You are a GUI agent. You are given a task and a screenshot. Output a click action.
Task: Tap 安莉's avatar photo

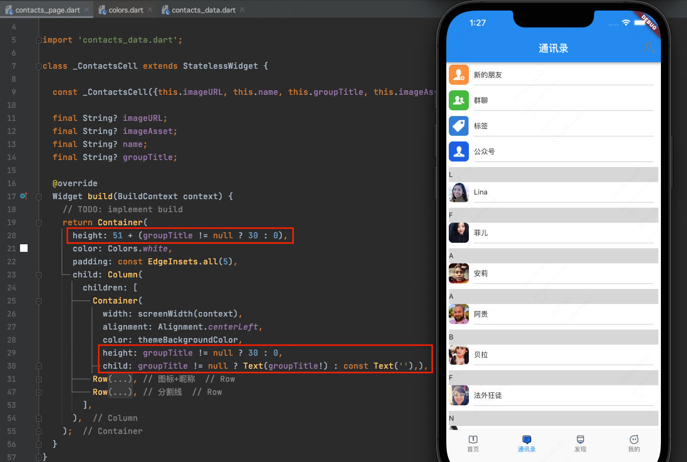[459, 273]
